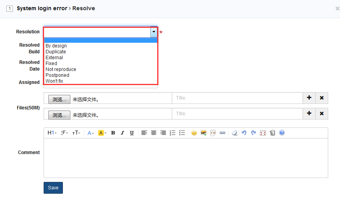Click the undo arrow in editor toolbar
The width and height of the screenshot is (340, 198).
tap(244, 133)
